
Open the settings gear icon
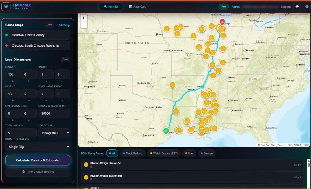point(307,6)
